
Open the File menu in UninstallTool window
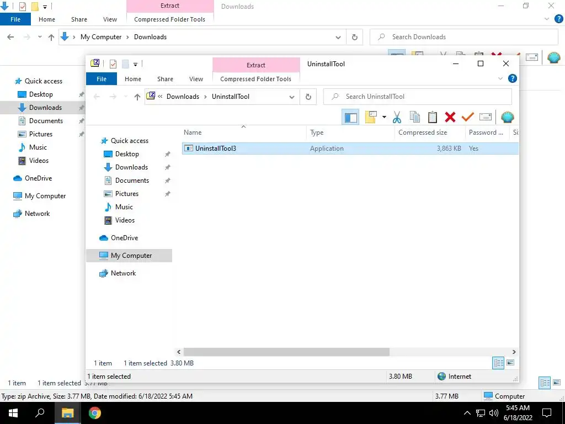102,78
